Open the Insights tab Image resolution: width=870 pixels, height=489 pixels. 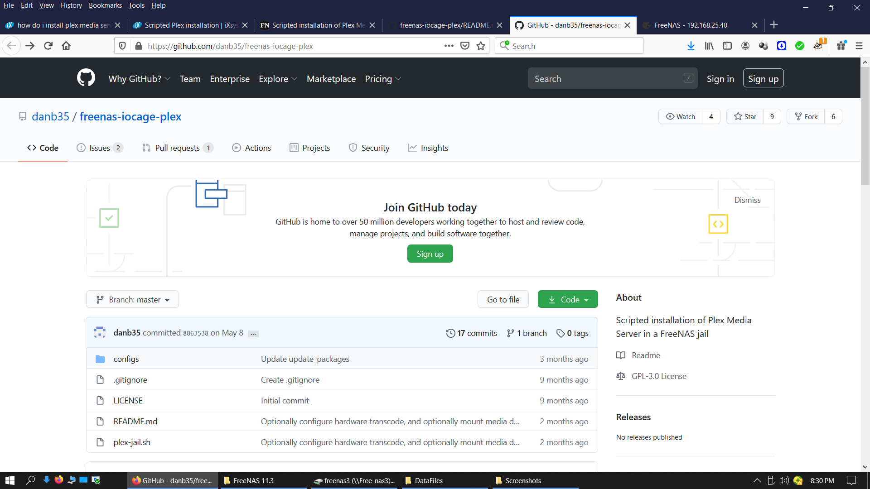pos(428,148)
